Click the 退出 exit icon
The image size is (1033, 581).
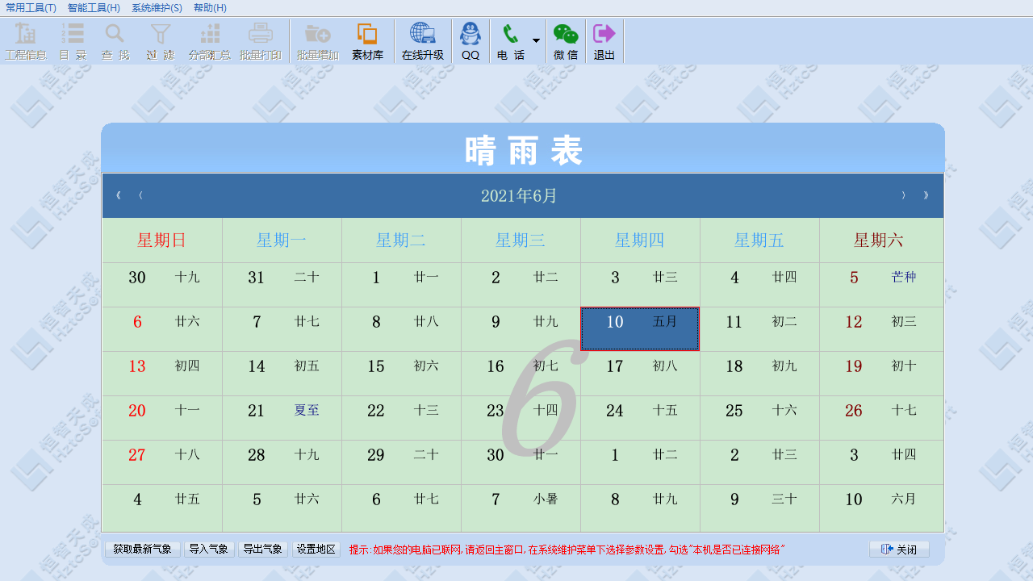[604, 40]
